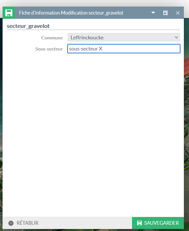Close the Fiche d'information panel
Image resolution: width=189 pixels, height=231 pixels.
click(x=178, y=13)
